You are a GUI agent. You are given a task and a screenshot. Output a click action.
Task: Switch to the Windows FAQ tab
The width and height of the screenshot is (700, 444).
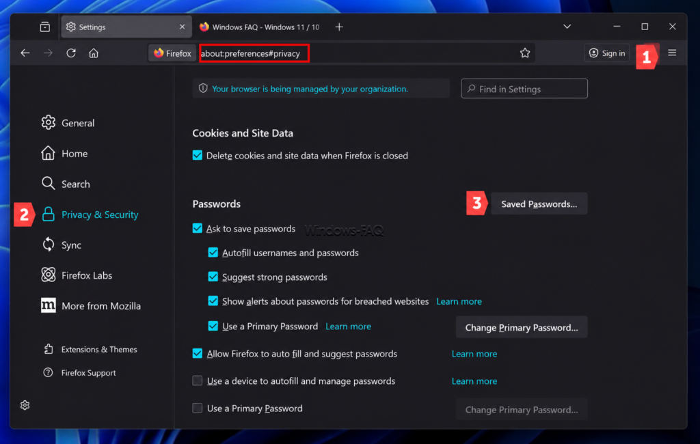260,27
